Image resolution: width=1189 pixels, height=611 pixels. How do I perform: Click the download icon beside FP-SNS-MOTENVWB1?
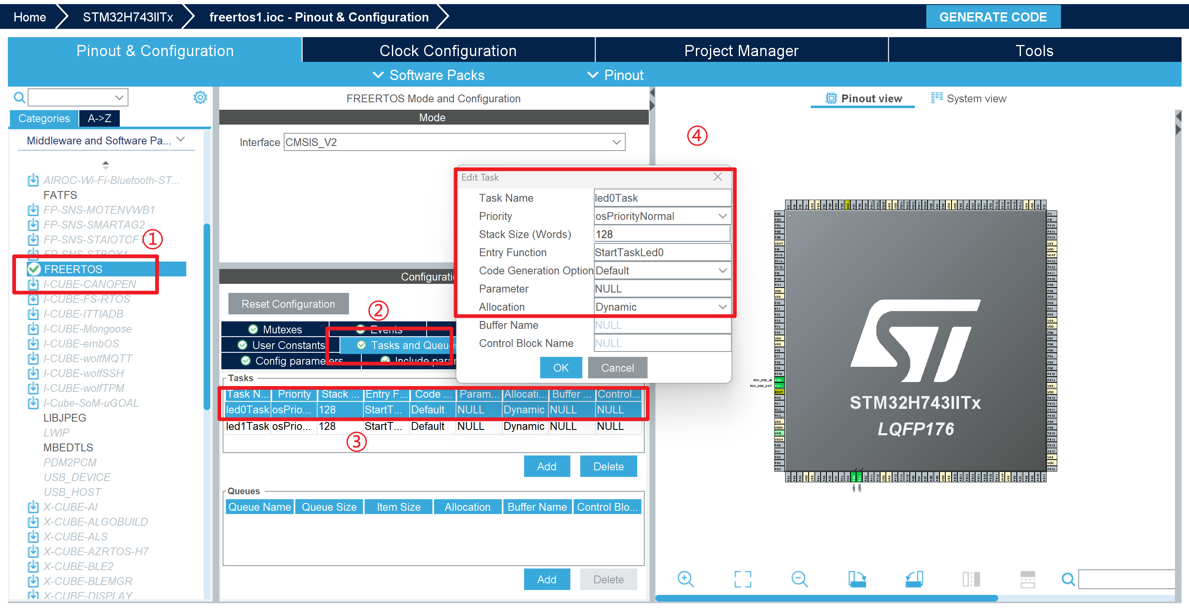click(33, 210)
